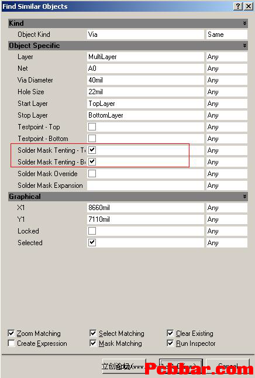Close the Find Similar Objects dialog
This screenshot has width=255, height=378.
(249, 6)
